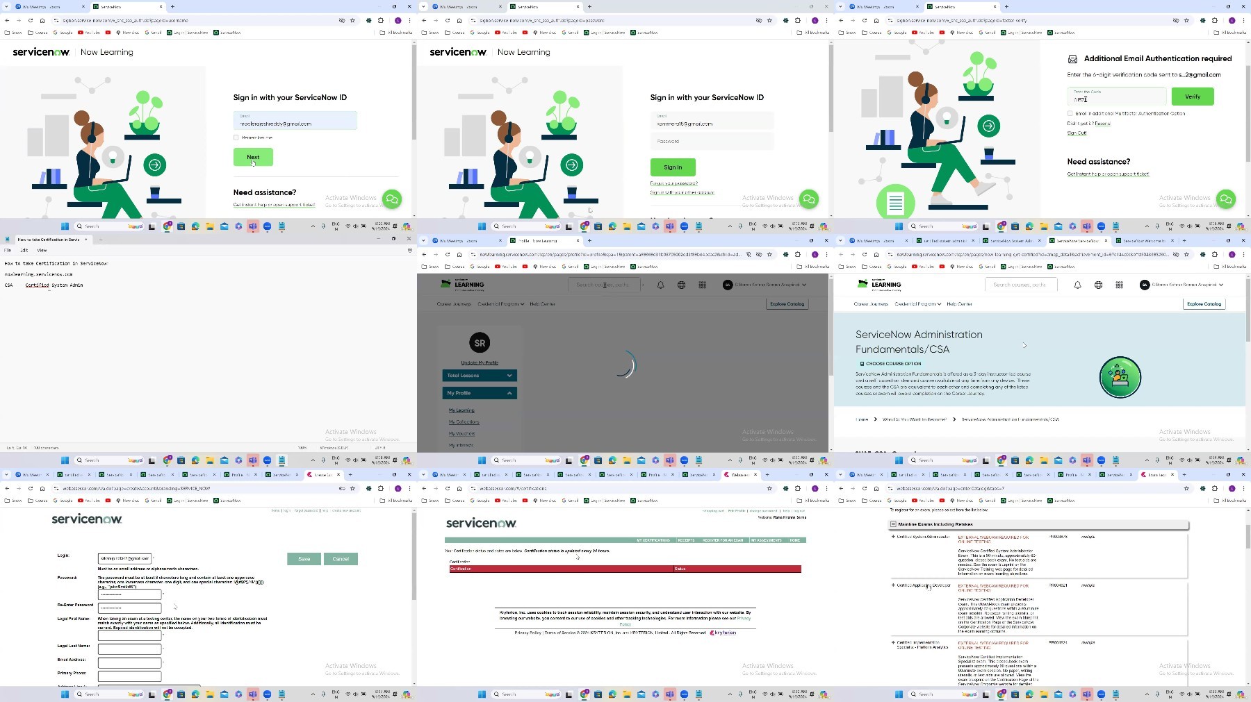Open notifications bell on the Administration Fundamentals page
This screenshot has width=1251, height=702.
pos(1078,285)
